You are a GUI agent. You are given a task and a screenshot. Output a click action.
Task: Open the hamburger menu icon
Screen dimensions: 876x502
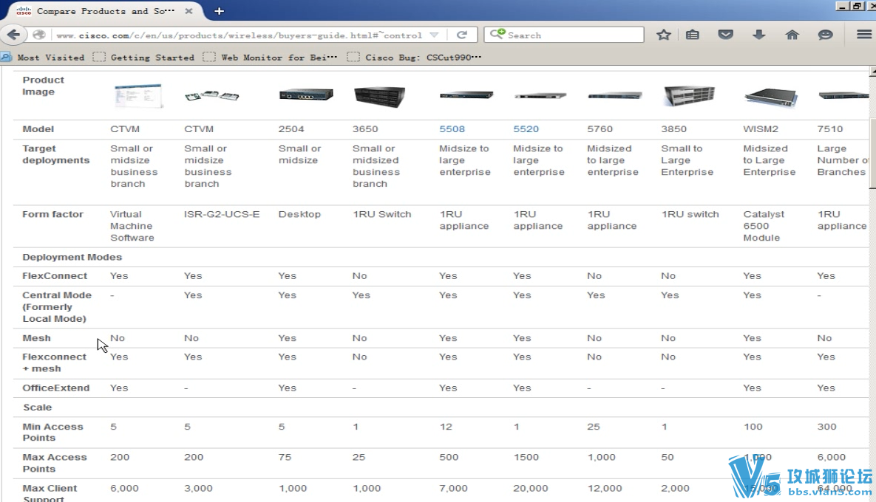pos(863,35)
